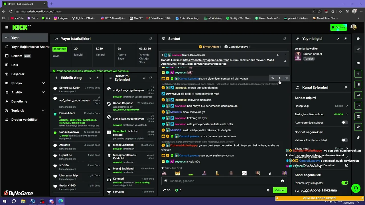This screenshot has width=365, height=205.
Task: Open Windows taskbar search
Action: click(14, 201)
